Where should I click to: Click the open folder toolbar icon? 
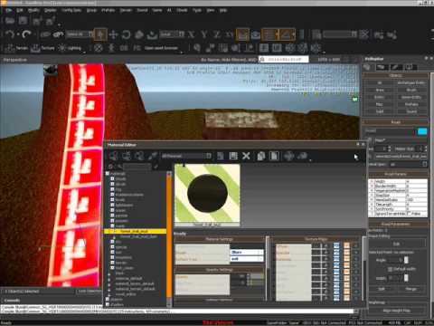coord(9,21)
